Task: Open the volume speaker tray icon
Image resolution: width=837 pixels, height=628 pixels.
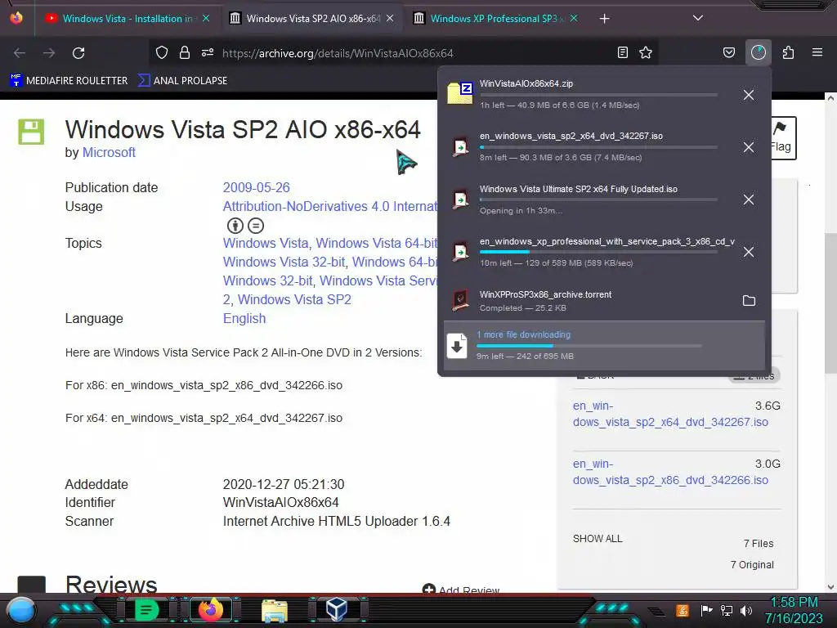Action: 746,610
